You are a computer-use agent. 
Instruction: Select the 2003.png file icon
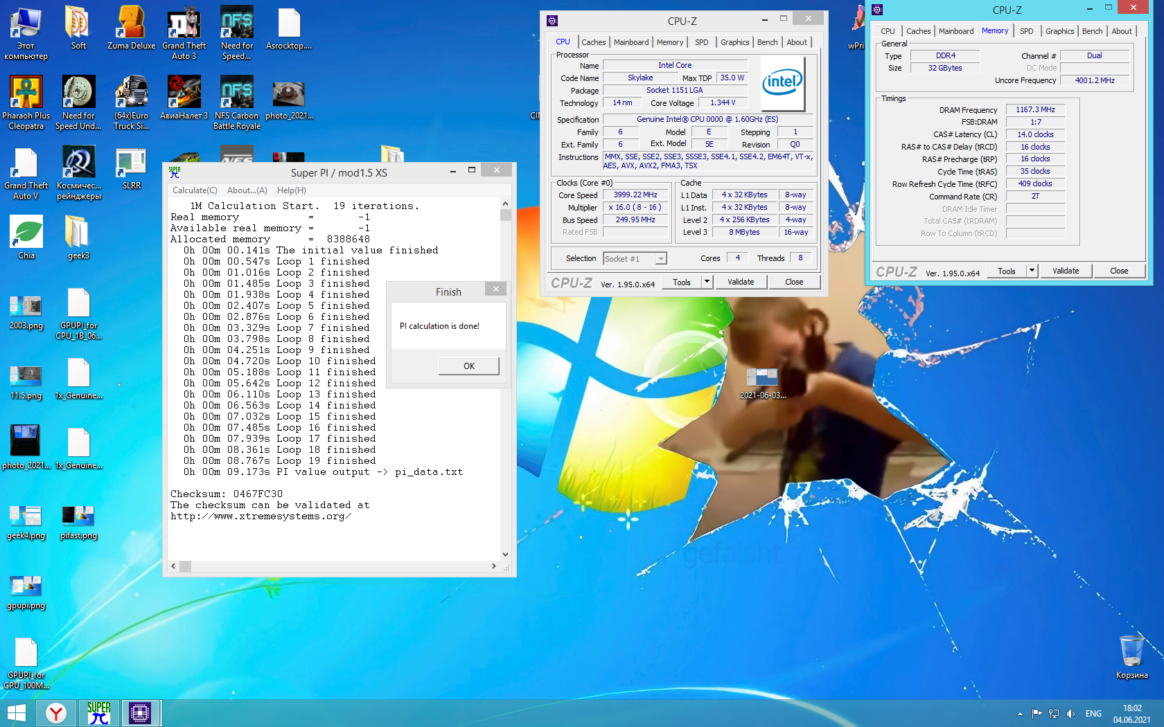click(26, 309)
